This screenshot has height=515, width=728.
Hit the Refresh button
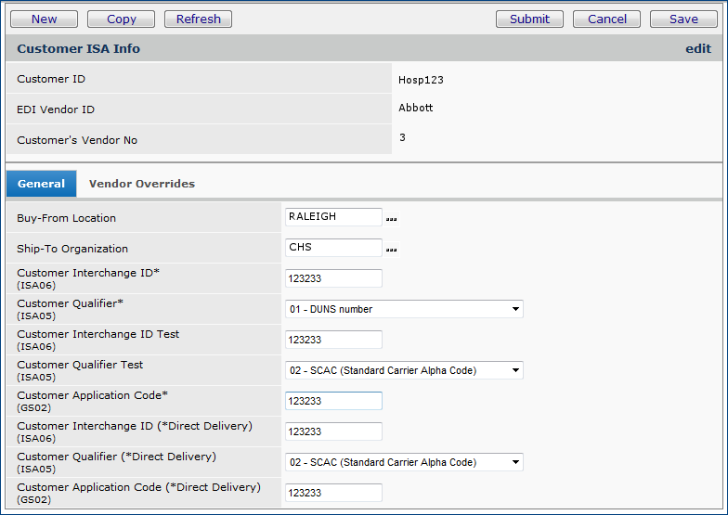[x=198, y=19]
